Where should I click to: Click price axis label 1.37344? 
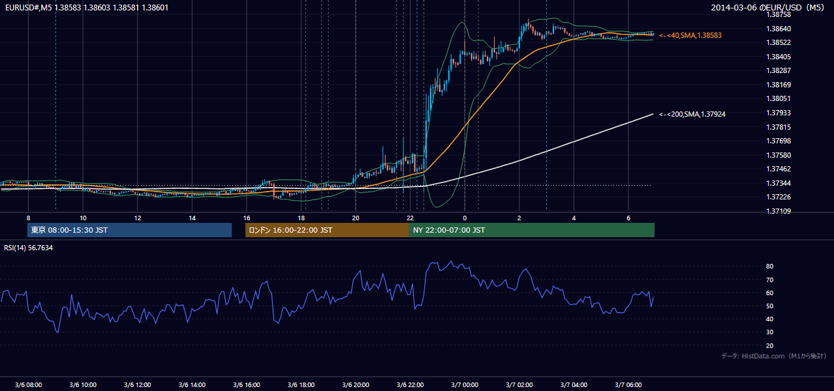click(x=778, y=183)
